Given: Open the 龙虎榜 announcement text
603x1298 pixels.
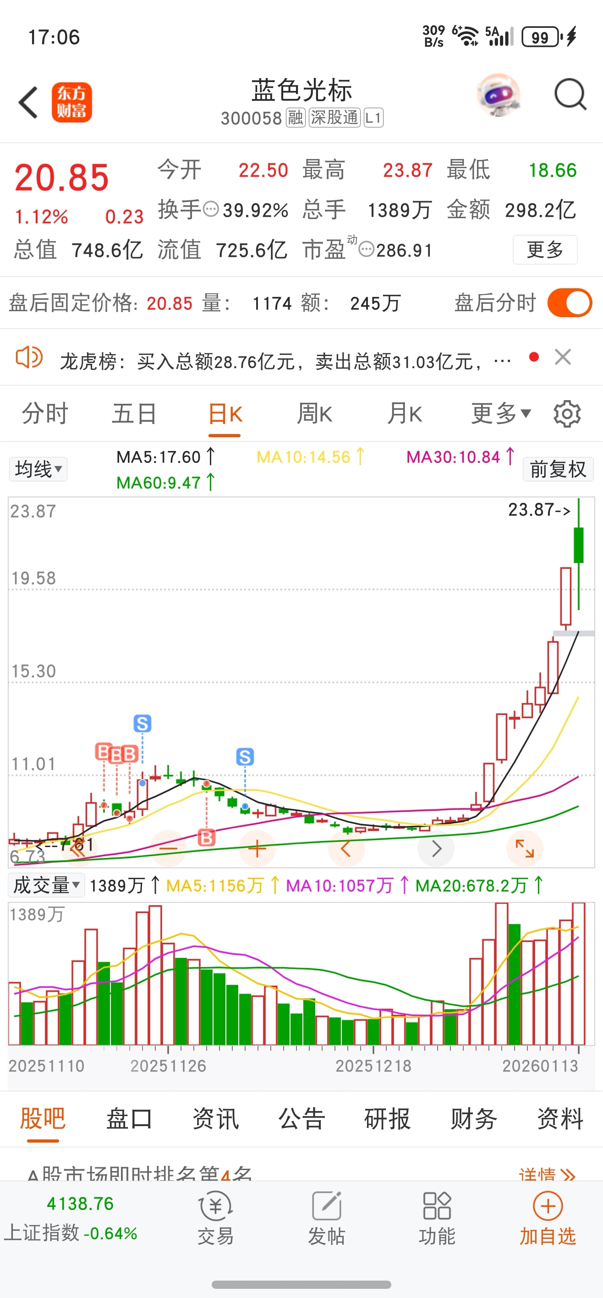Looking at the screenshot, I should pos(285,361).
